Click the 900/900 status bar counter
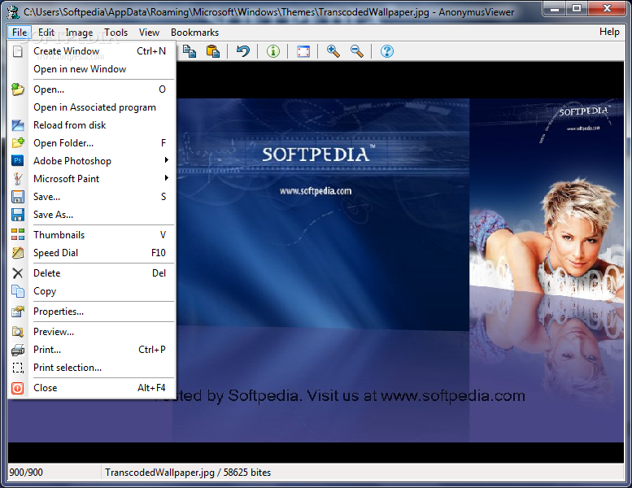The image size is (632, 488). (26, 473)
